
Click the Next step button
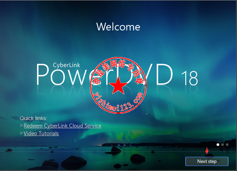(x=207, y=161)
